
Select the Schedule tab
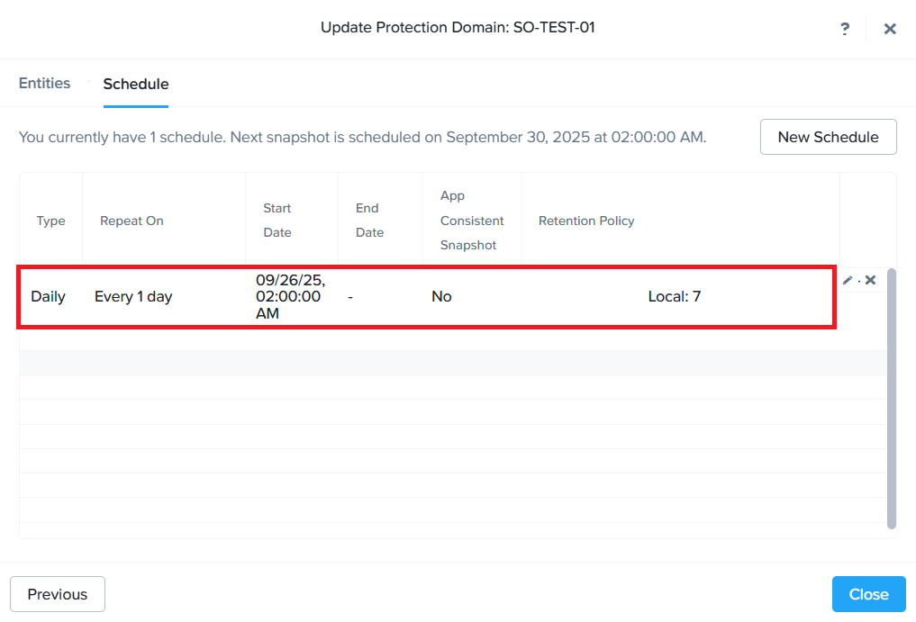136,85
